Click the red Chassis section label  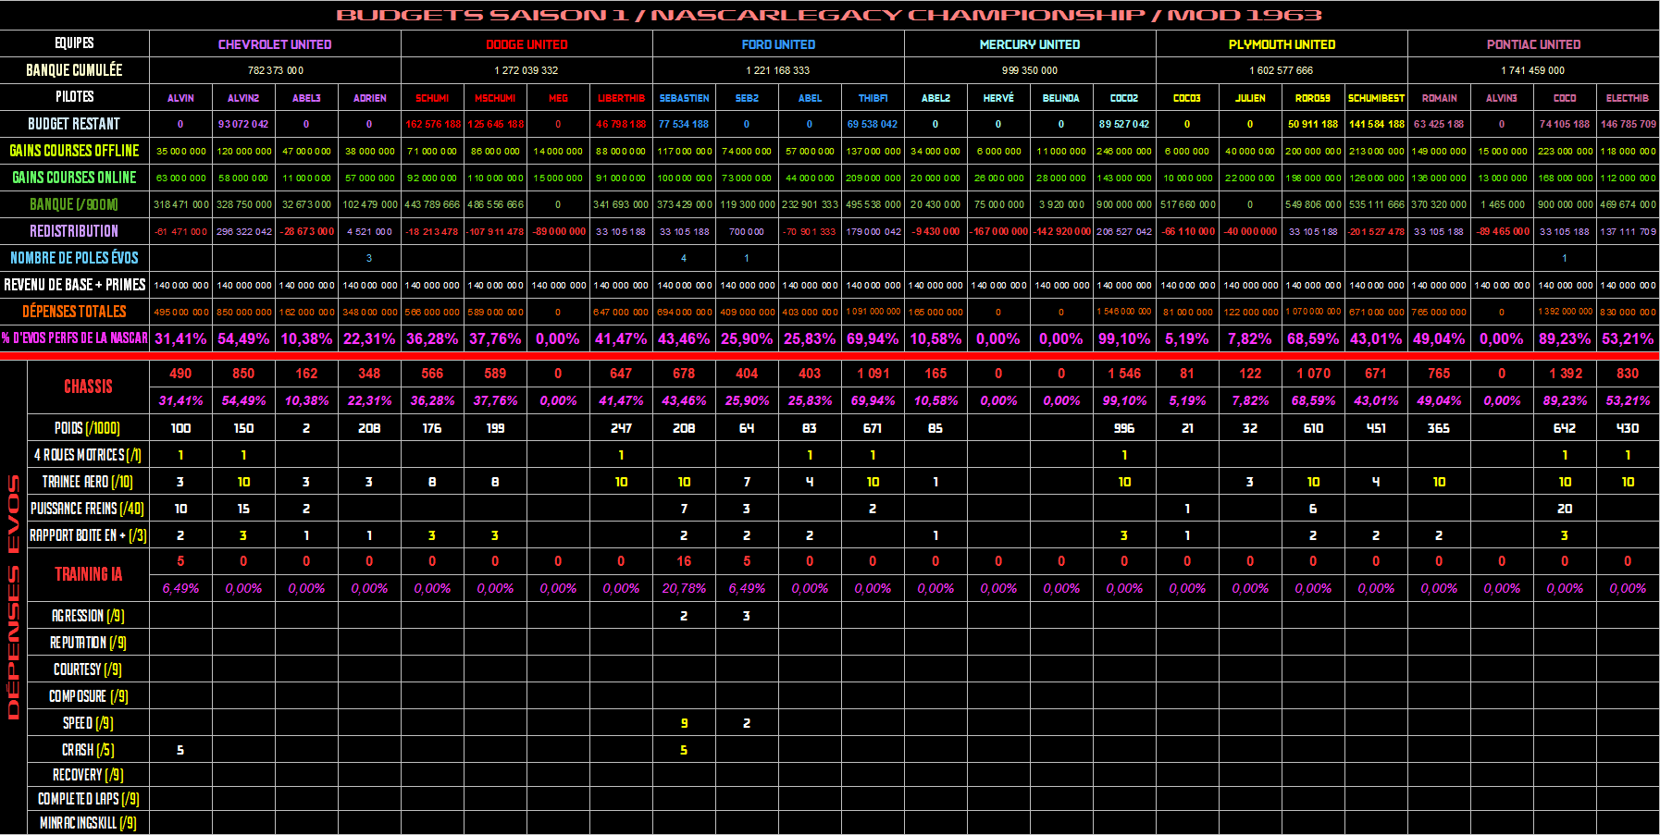88,387
